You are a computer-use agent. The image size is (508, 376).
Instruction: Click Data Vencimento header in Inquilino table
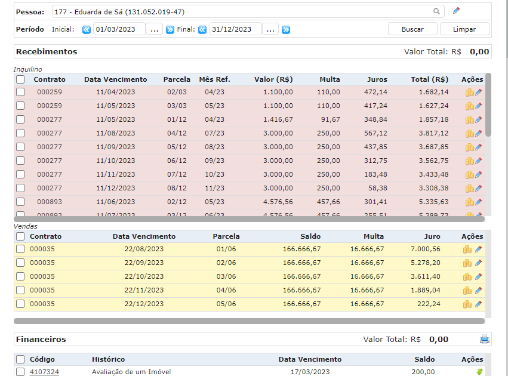tap(116, 79)
